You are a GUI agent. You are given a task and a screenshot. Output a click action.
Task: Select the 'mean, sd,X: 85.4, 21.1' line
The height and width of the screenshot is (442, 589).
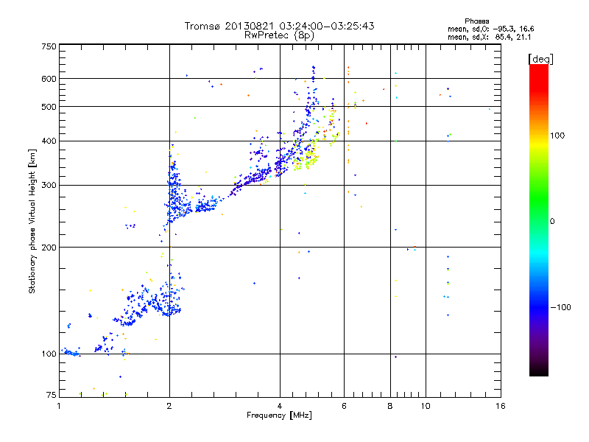pos(489,38)
